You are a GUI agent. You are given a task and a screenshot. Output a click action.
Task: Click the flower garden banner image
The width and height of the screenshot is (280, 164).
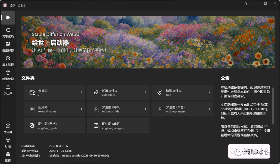point(148,42)
